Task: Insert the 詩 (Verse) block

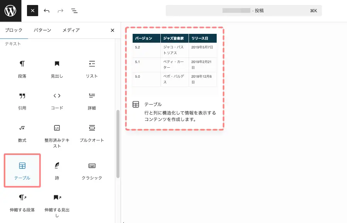Action: tap(57, 169)
